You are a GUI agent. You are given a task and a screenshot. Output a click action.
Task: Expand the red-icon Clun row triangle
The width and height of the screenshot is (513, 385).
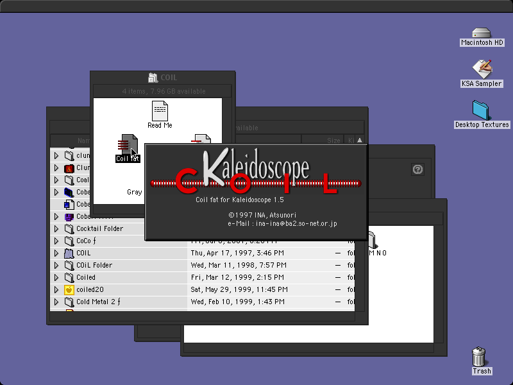56,168
